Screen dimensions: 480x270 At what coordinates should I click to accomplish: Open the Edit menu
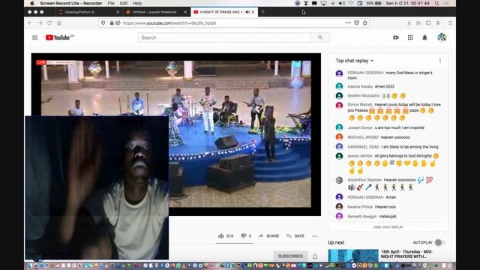pyautogui.click(x=124, y=3)
